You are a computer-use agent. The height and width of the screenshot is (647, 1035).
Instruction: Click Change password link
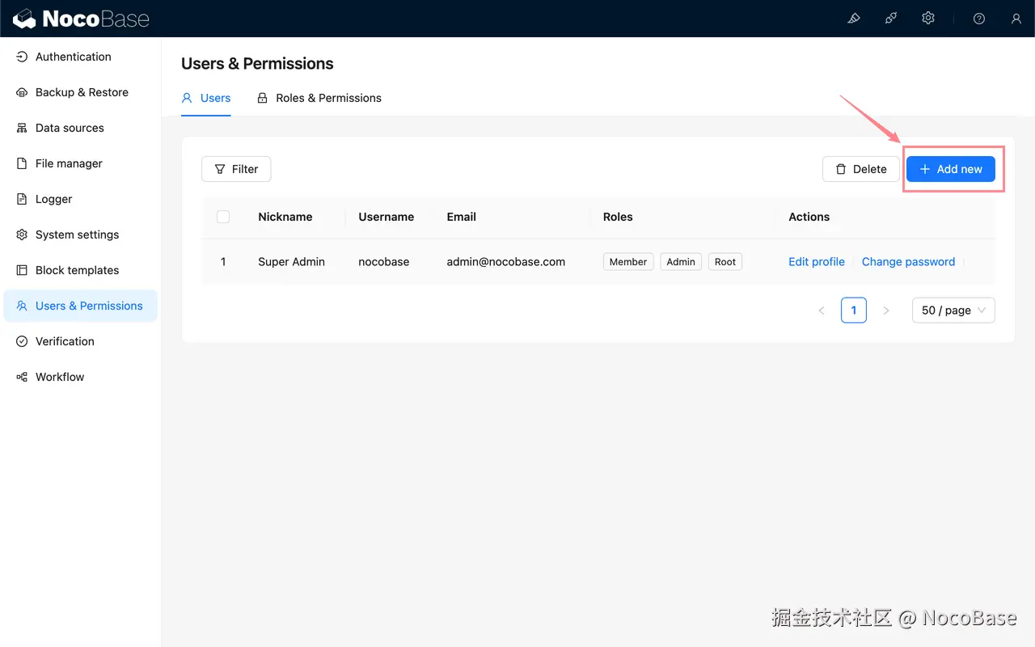tap(908, 262)
